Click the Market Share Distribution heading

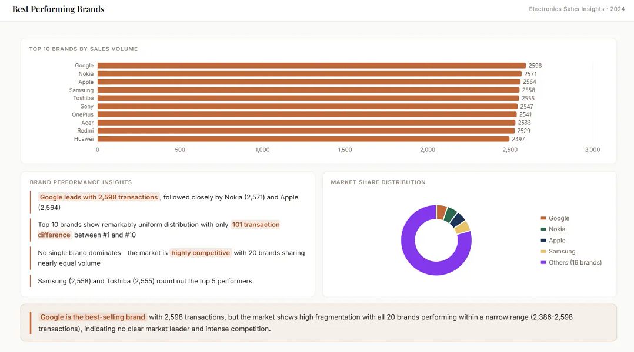click(x=378, y=182)
